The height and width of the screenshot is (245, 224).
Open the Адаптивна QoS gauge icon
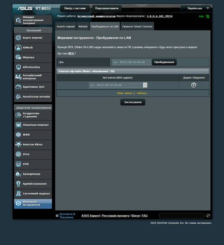[x=18, y=87]
